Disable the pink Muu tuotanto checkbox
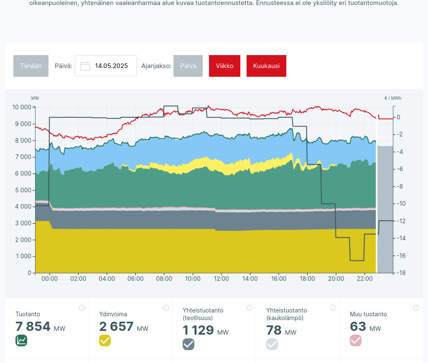Screen dimensions: 428x363 coord(356,340)
